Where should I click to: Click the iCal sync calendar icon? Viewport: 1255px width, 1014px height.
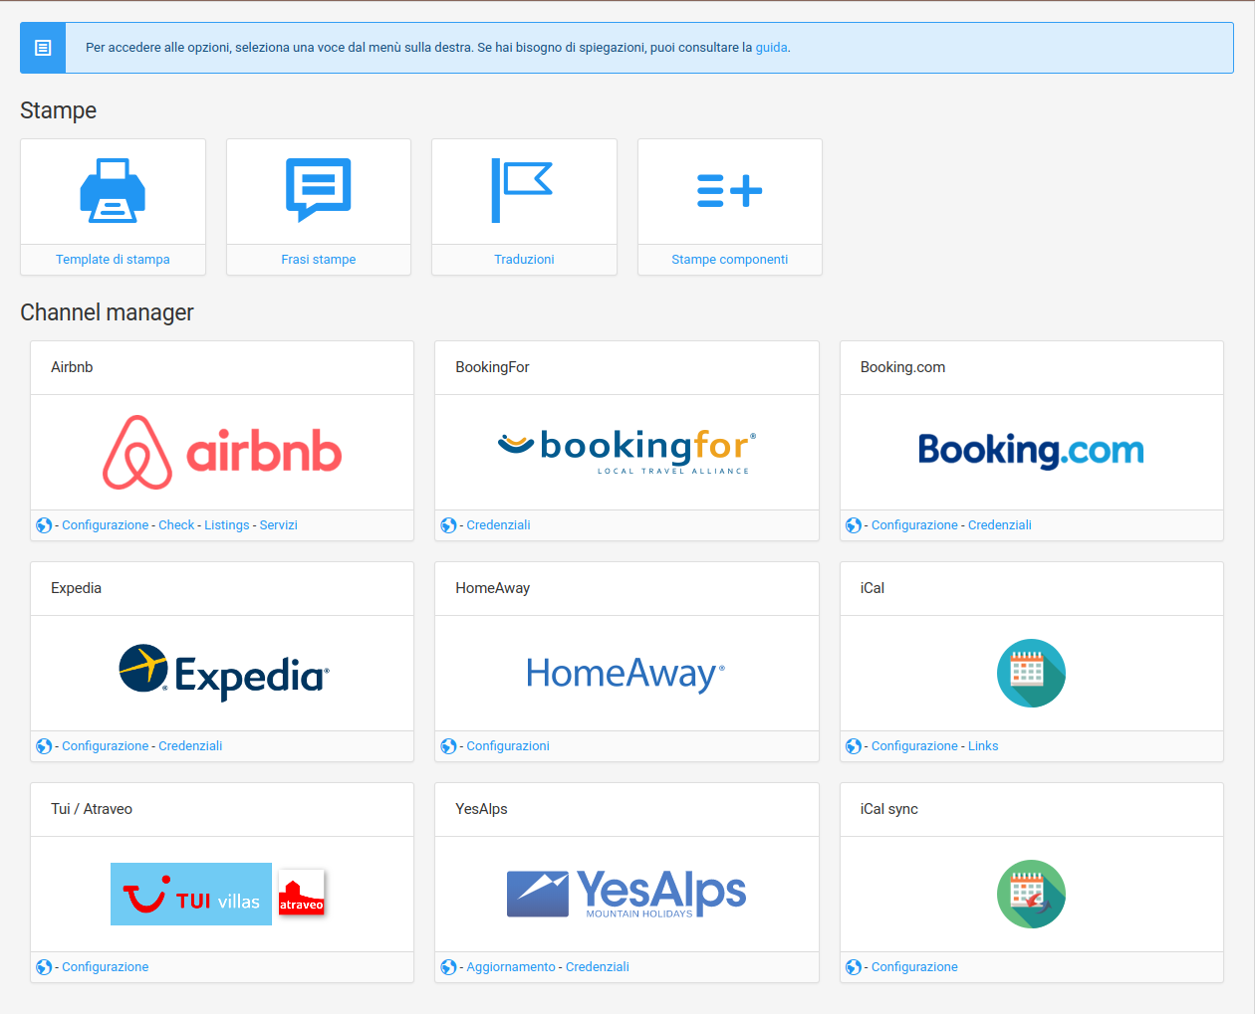[1031, 894]
